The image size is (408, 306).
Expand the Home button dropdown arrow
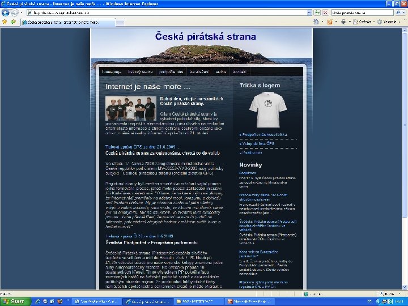tap(322, 22)
